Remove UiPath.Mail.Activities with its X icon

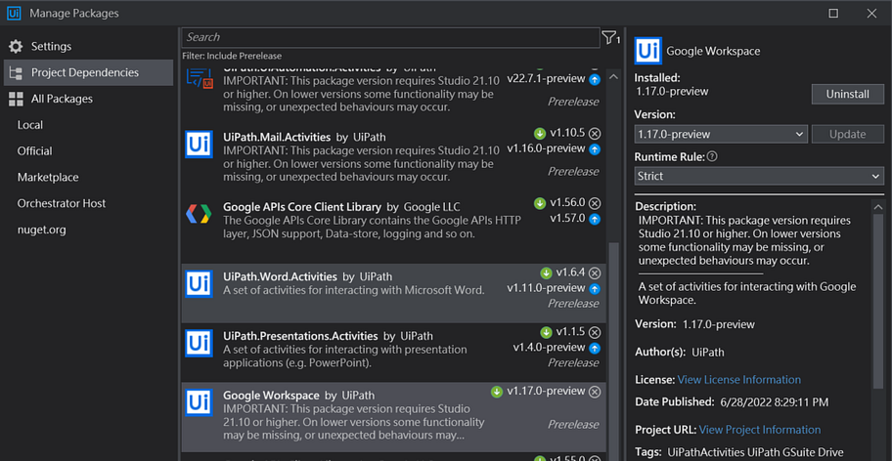tap(595, 134)
